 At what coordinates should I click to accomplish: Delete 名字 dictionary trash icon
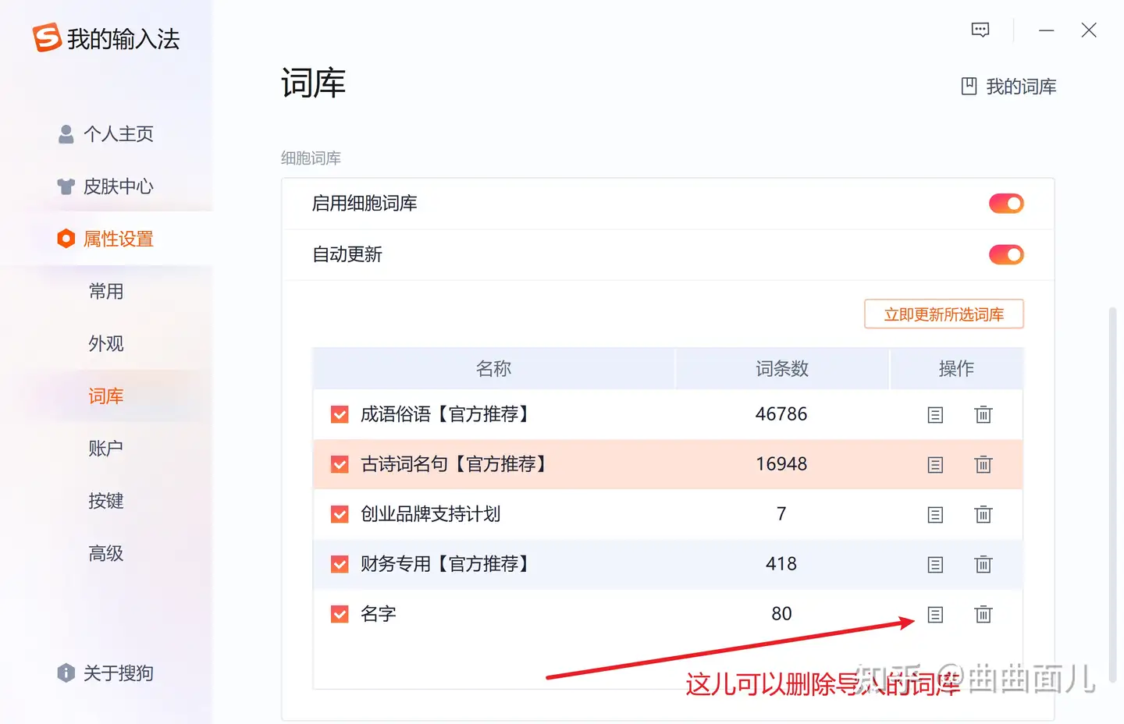tap(983, 614)
